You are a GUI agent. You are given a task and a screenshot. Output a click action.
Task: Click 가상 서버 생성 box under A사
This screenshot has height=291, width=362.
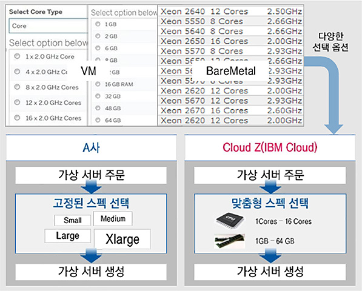point(91,272)
